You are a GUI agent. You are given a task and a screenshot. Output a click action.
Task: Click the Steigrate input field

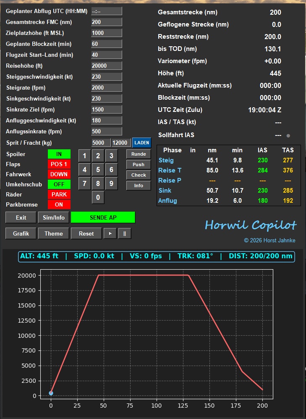[x=106, y=88]
